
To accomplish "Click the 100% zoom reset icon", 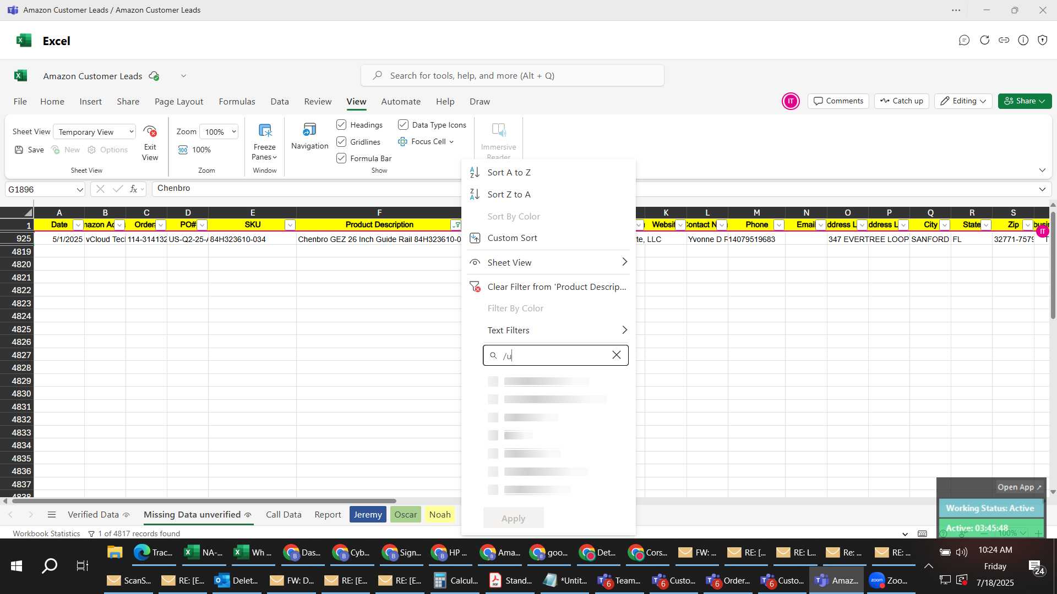I will click(x=183, y=150).
